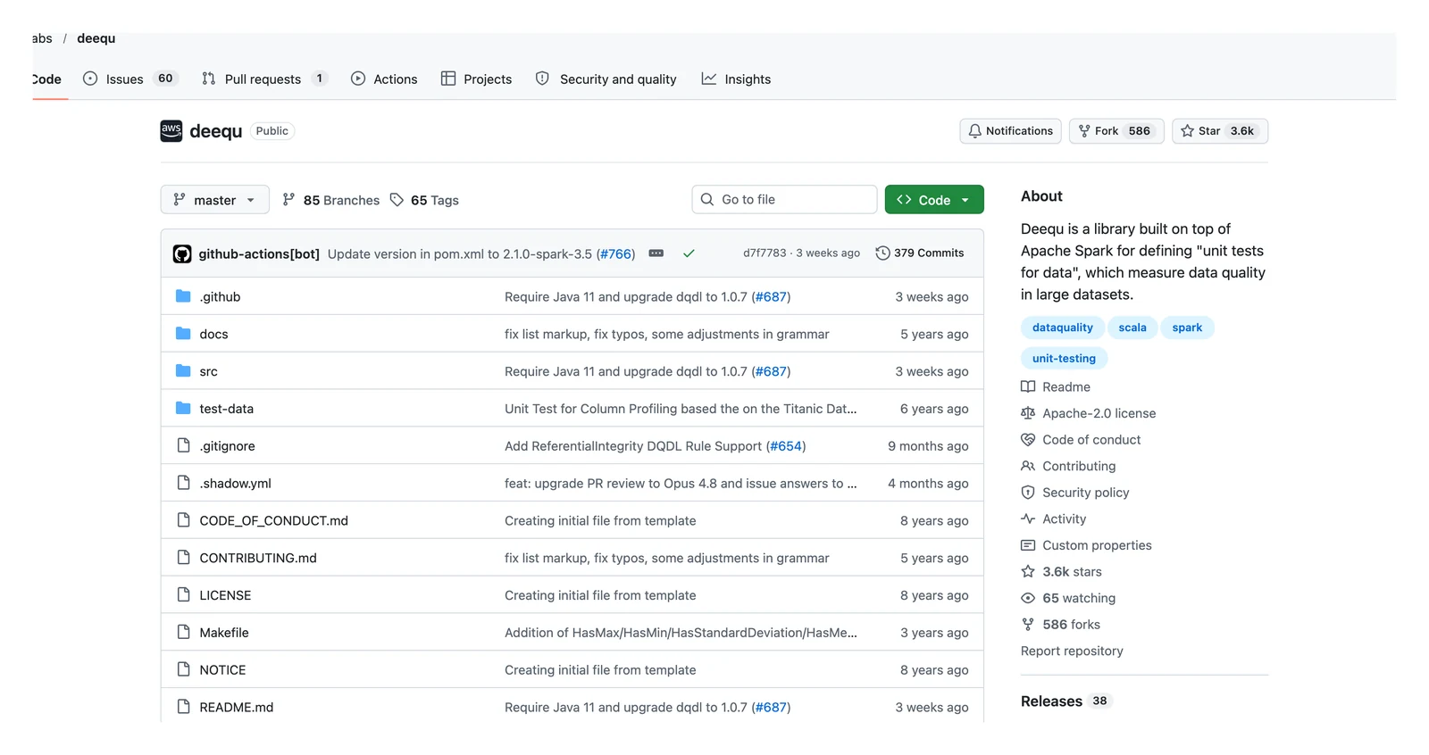
Task: Click the Apache-2.0 license scales icon
Action: (1028, 413)
